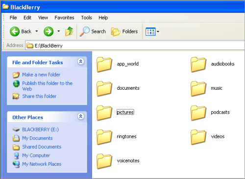This screenshot has height=179, width=245.
Task: Open the Tools menu
Action: (87, 18)
